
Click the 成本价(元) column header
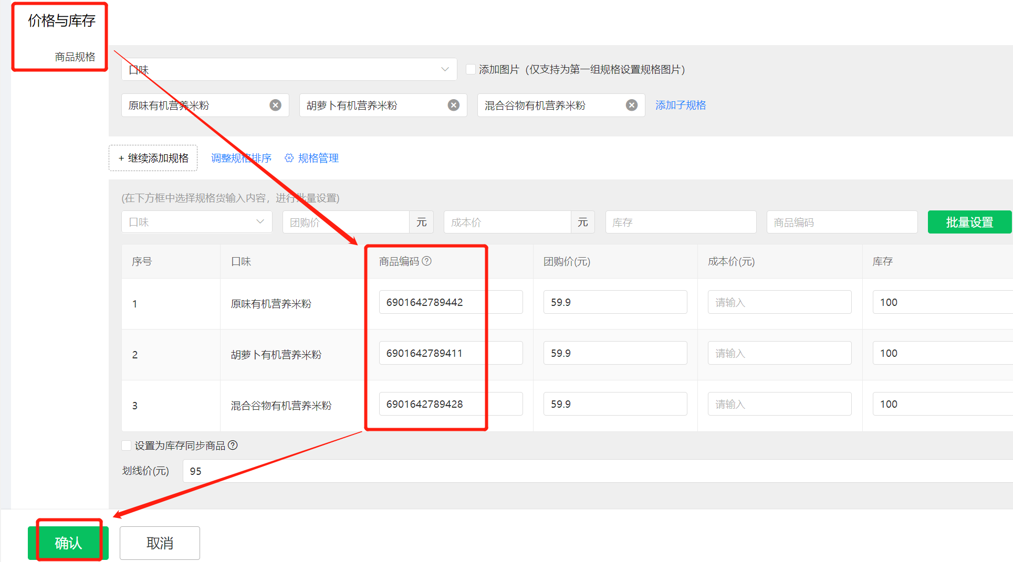pyautogui.click(x=731, y=261)
